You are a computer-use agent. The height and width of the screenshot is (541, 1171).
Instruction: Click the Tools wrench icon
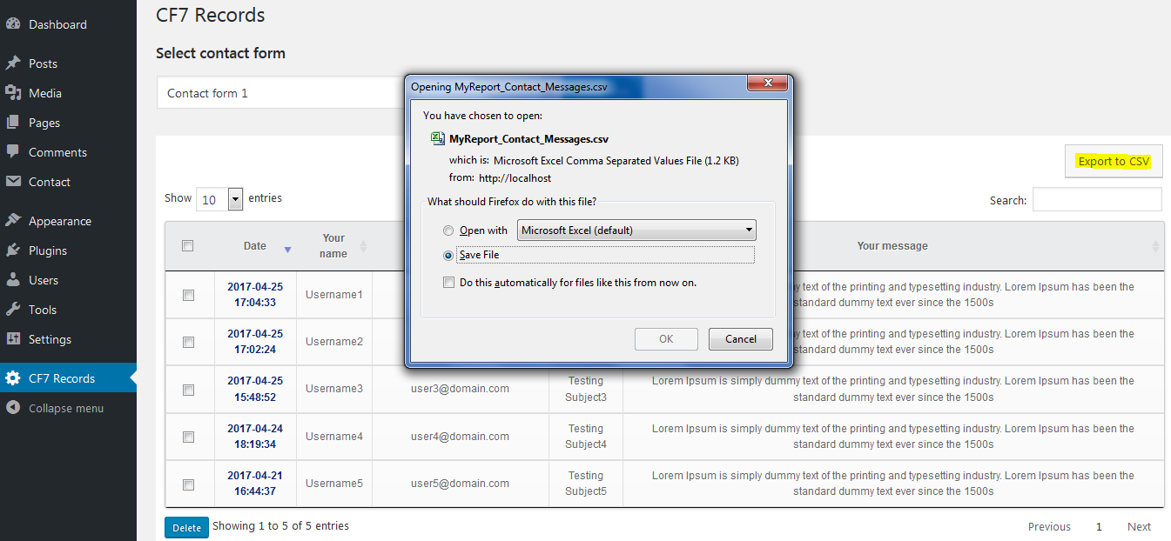coord(13,310)
